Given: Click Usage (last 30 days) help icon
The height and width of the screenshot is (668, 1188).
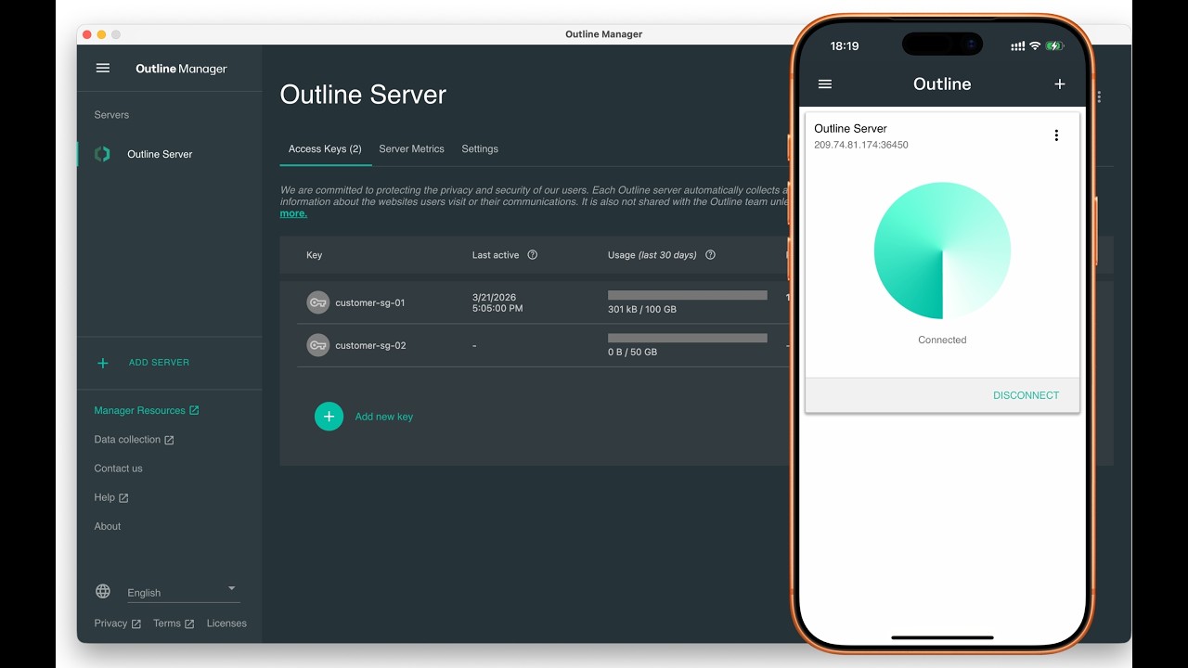Looking at the screenshot, I should 710,255.
